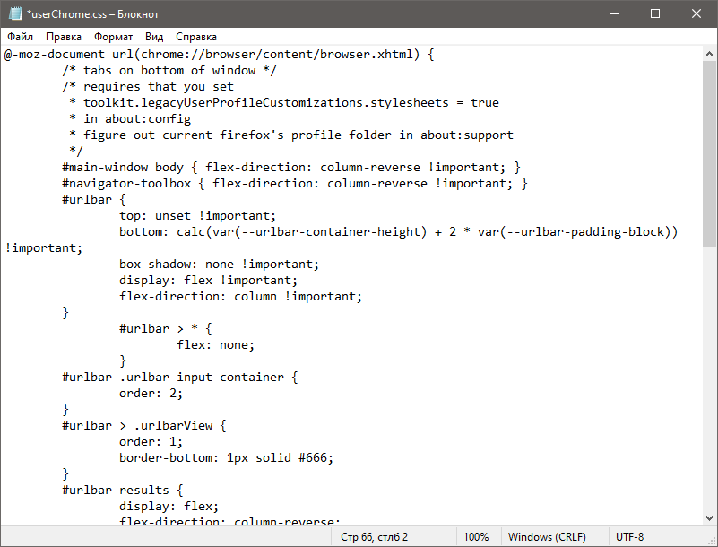
Task: Open the Файл menu
Action: [20, 37]
